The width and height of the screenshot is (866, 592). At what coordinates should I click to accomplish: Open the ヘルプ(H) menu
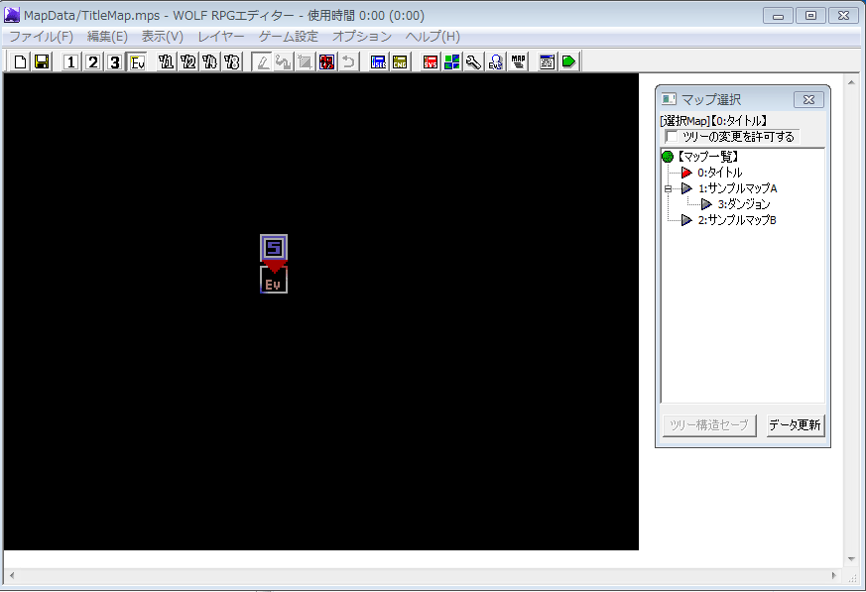click(433, 37)
